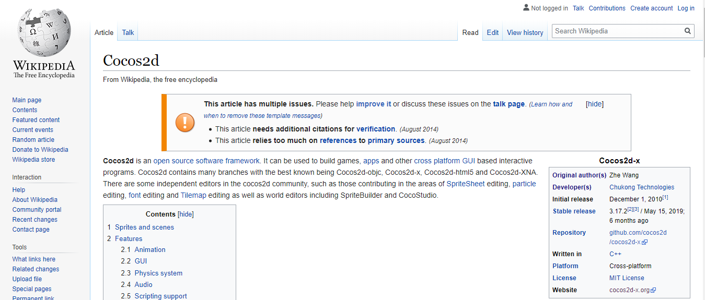705x300 pixels.
Task: Click the font link
Action: tap(134, 196)
